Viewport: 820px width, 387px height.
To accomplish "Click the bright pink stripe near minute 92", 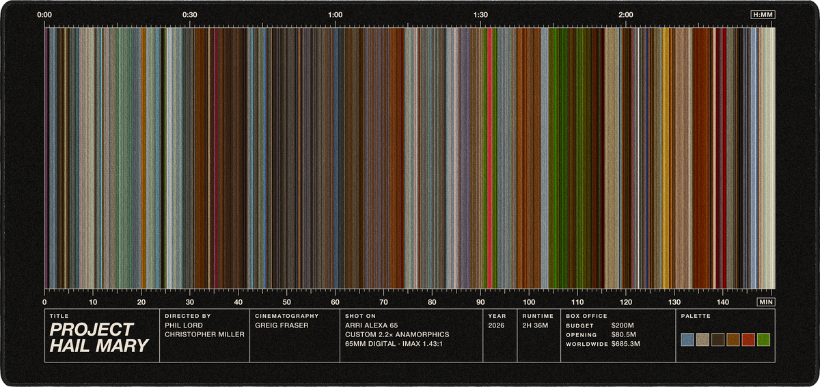I will (x=490, y=158).
